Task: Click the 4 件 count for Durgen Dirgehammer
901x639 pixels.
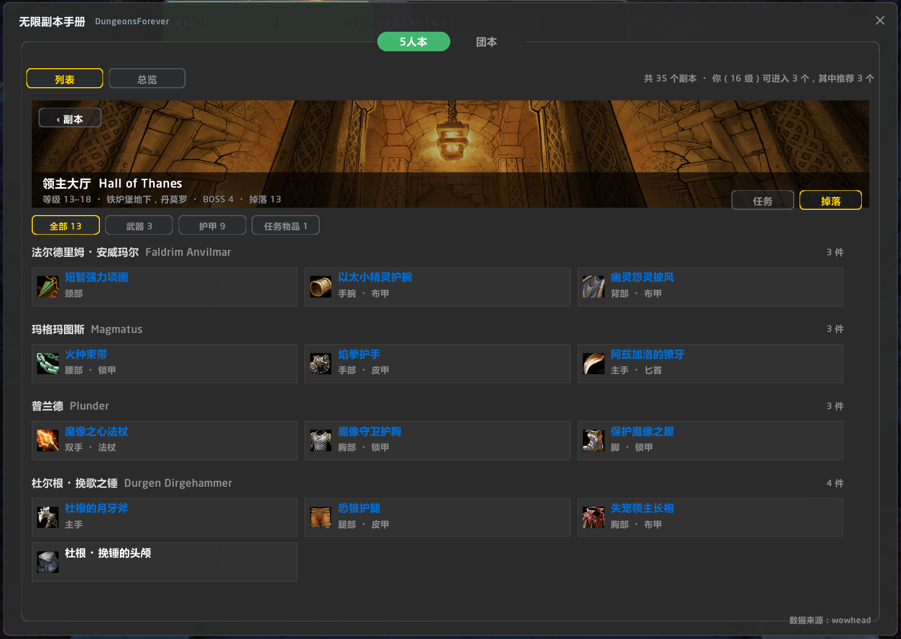Action: [x=835, y=483]
